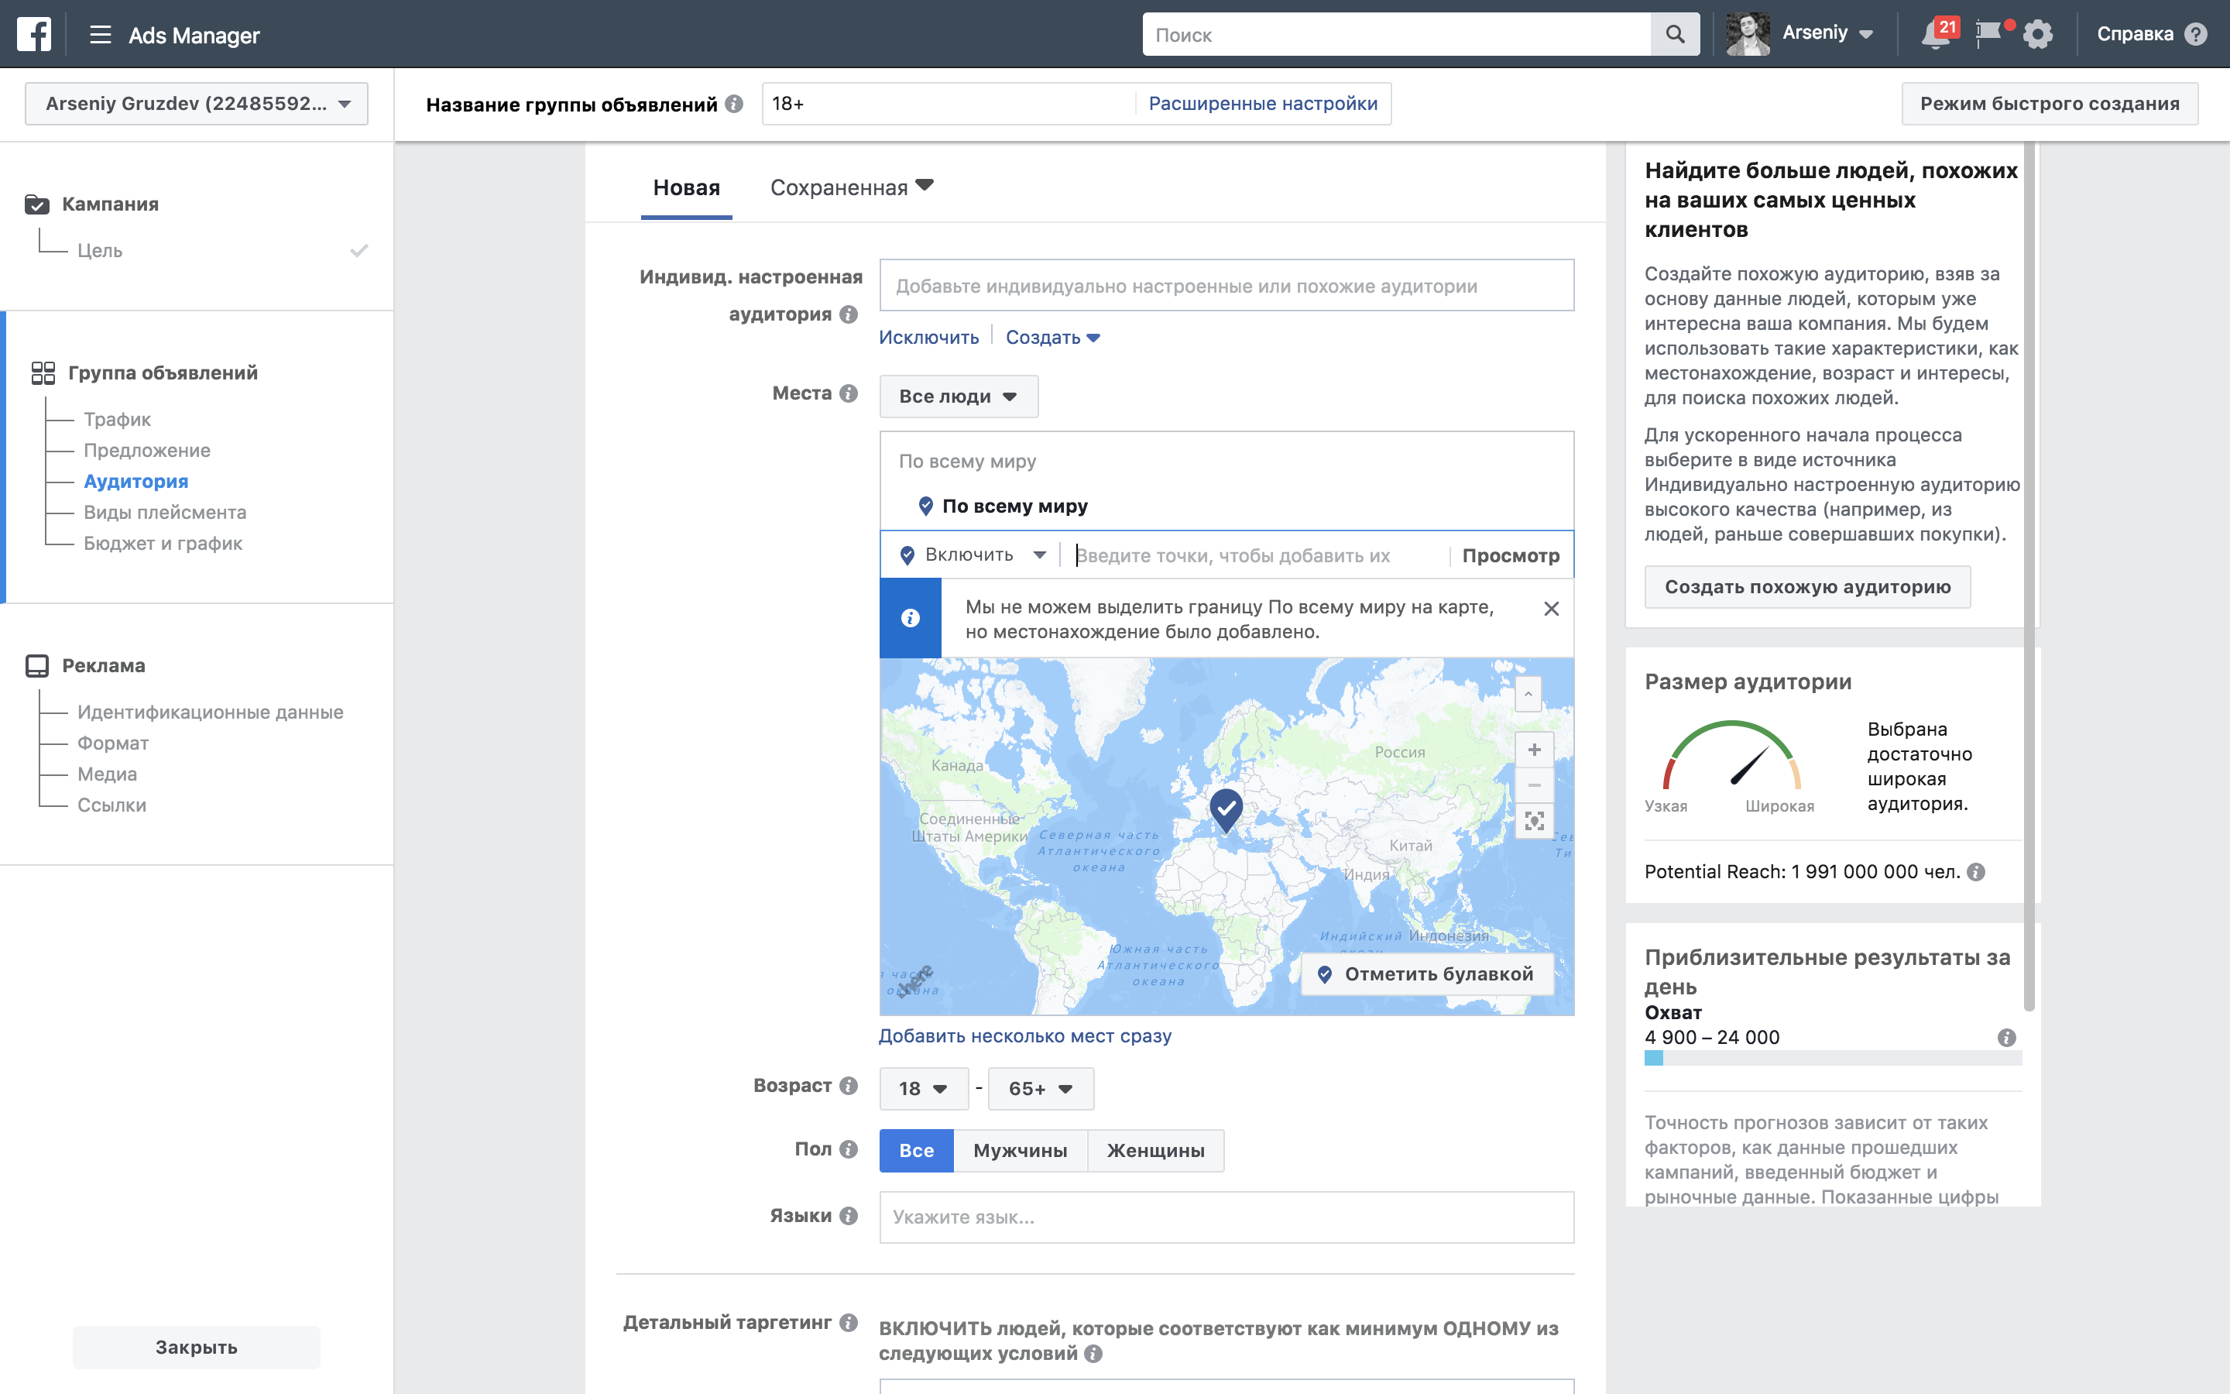This screenshot has width=2230, height=1394.
Task: Open the notifications bell with 21 badge
Action: [x=1934, y=34]
